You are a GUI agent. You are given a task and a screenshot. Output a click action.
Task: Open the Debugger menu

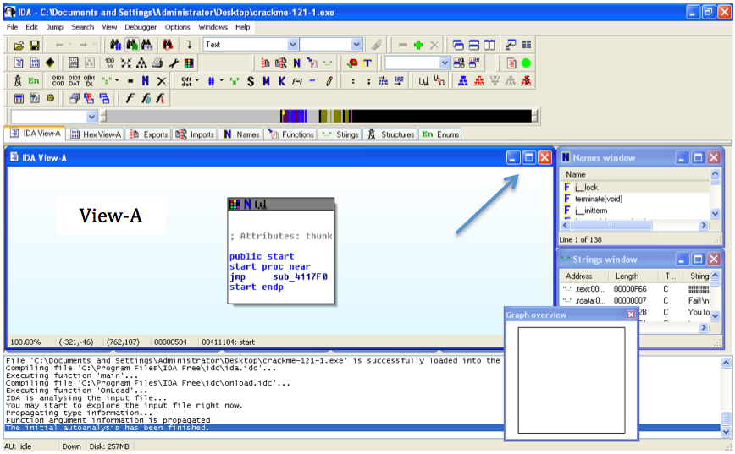[141, 27]
